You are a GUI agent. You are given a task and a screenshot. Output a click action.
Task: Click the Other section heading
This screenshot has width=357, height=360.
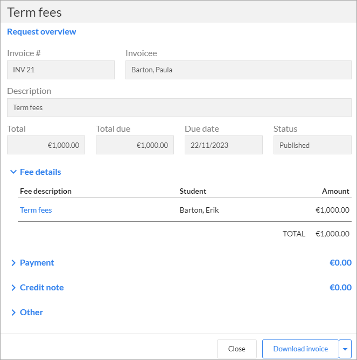click(31, 313)
